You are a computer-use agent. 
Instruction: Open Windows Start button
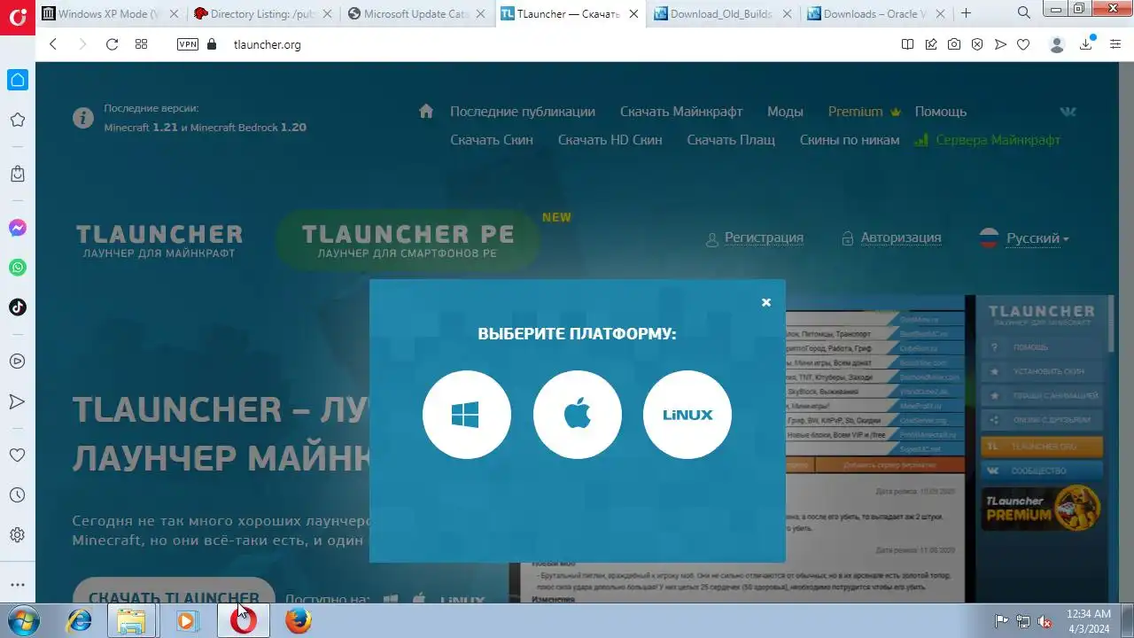pos(22,620)
